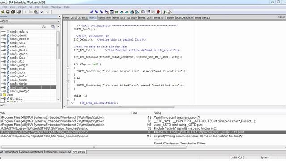Open the Declarations tab

pos(12,152)
